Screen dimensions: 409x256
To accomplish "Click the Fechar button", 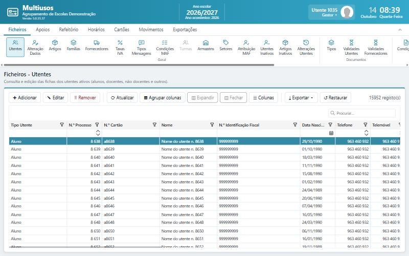I will point(233,98).
